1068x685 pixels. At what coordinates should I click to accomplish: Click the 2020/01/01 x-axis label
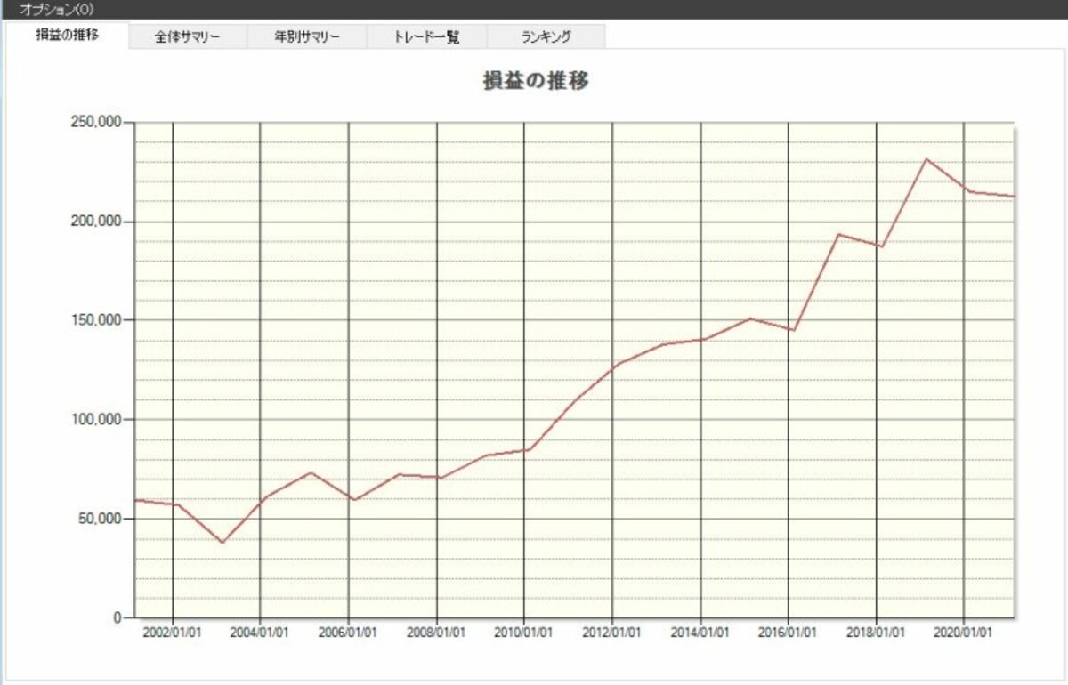(x=965, y=631)
